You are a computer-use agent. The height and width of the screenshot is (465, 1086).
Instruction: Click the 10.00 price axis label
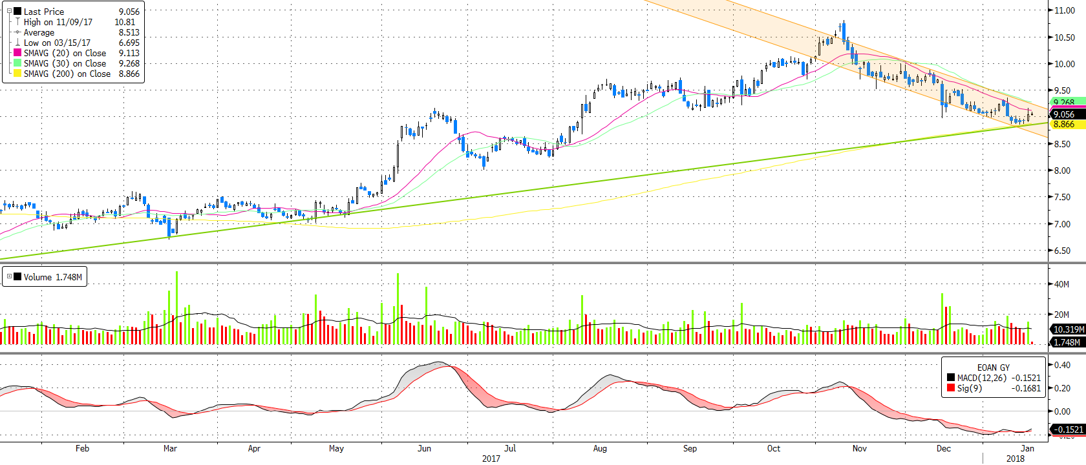point(1065,64)
